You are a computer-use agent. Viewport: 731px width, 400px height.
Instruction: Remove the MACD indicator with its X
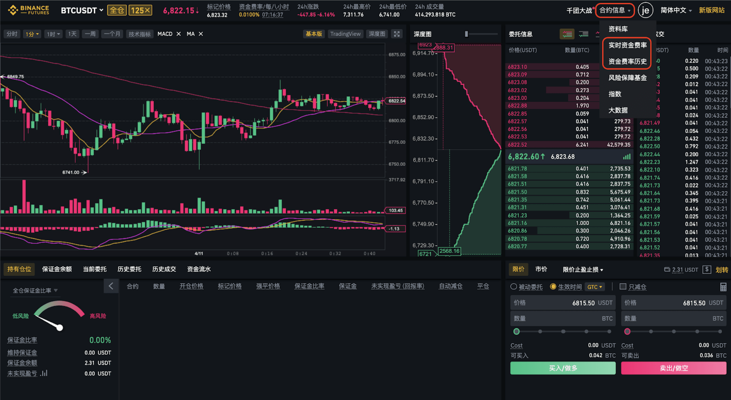[x=178, y=34]
